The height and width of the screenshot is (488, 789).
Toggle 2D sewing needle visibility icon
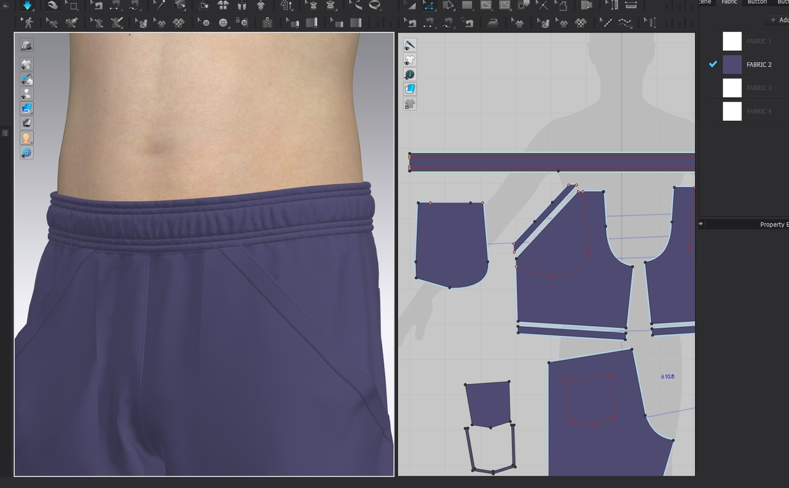click(x=410, y=45)
